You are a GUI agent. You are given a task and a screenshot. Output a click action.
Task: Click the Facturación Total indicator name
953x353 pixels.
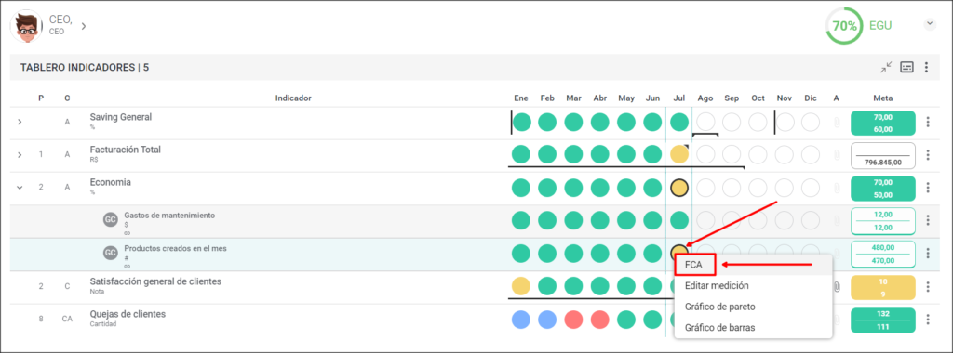tap(126, 150)
